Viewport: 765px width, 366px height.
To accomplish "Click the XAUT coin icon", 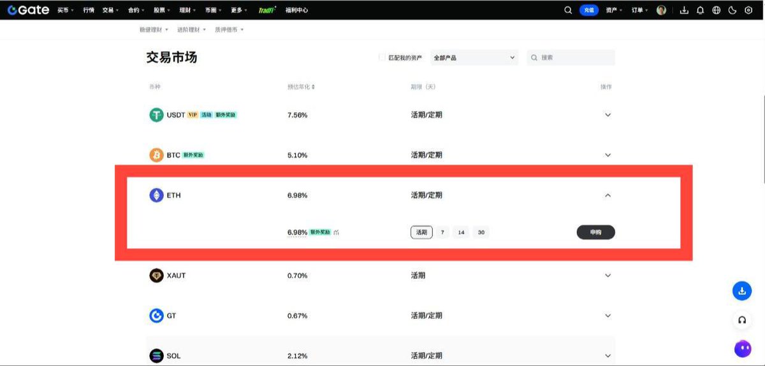I will pyautogui.click(x=156, y=276).
